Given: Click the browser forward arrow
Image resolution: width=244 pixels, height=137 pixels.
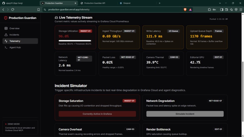Looking at the screenshot, I should pos(8,9).
